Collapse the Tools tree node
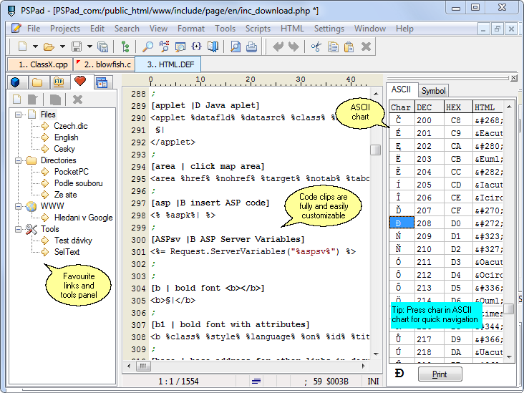 [18, 229]
